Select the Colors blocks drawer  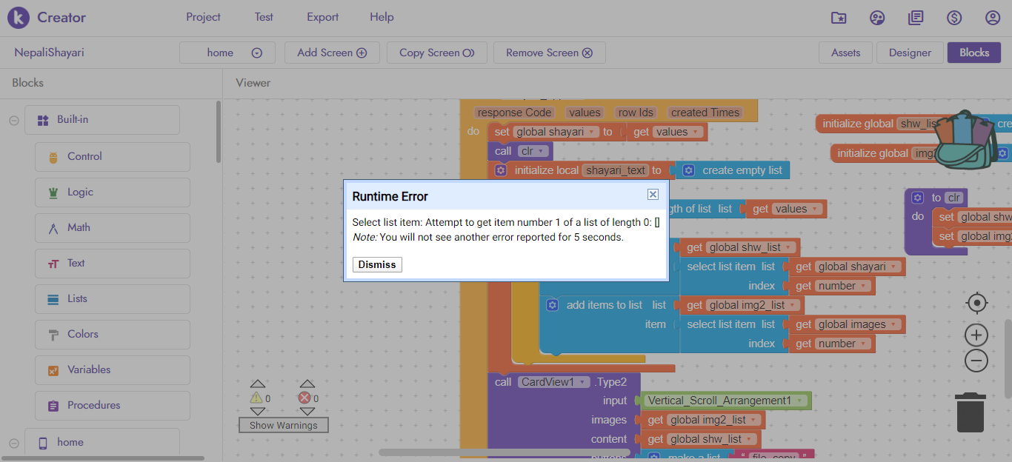(x=113, y=335)
